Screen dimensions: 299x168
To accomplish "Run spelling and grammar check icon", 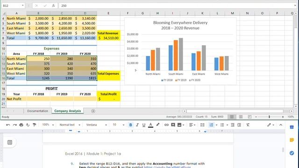I will pos(28,125).
